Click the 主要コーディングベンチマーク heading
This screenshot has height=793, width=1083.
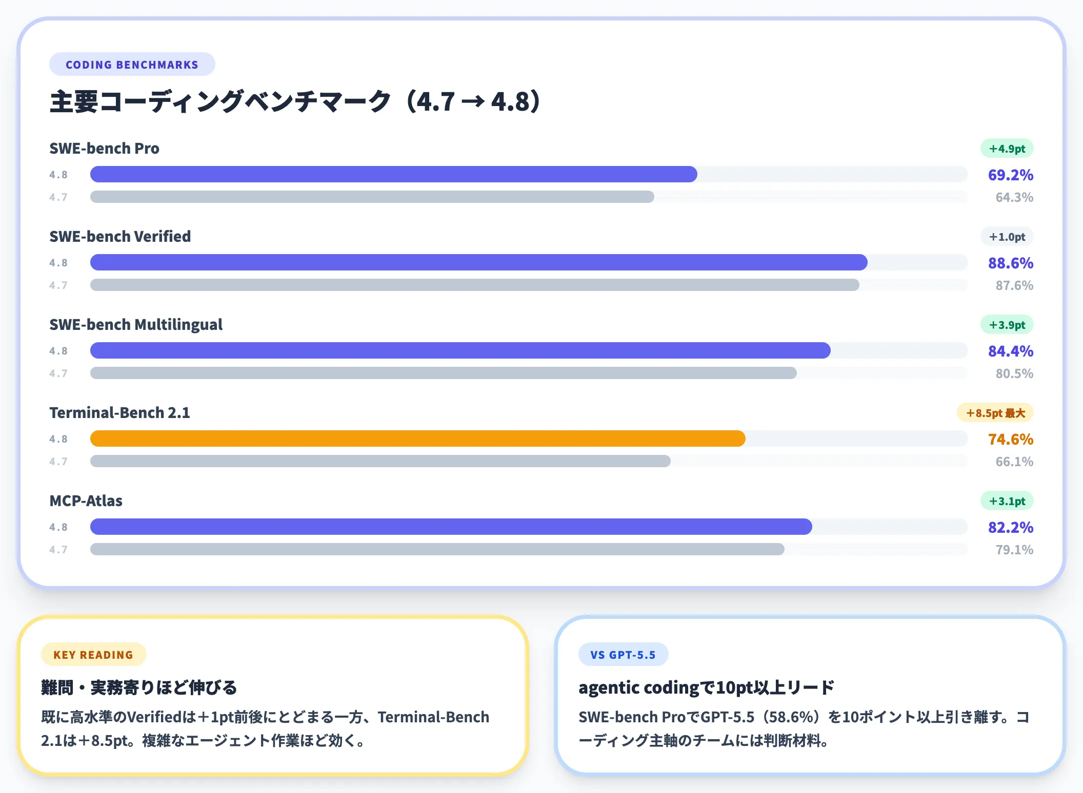tap(295, 101)
